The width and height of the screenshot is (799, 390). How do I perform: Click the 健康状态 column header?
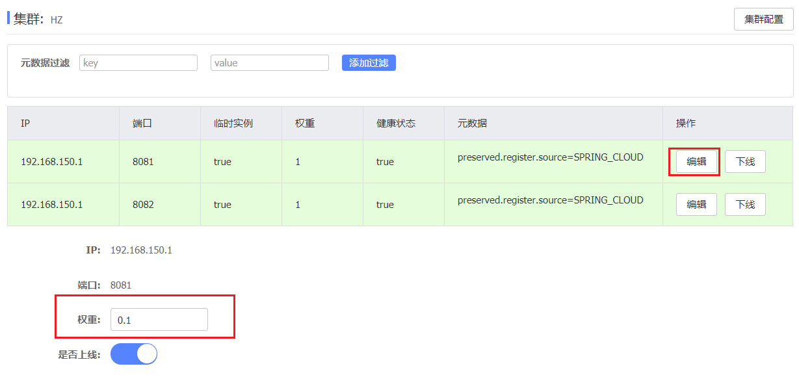pos(395,123)
